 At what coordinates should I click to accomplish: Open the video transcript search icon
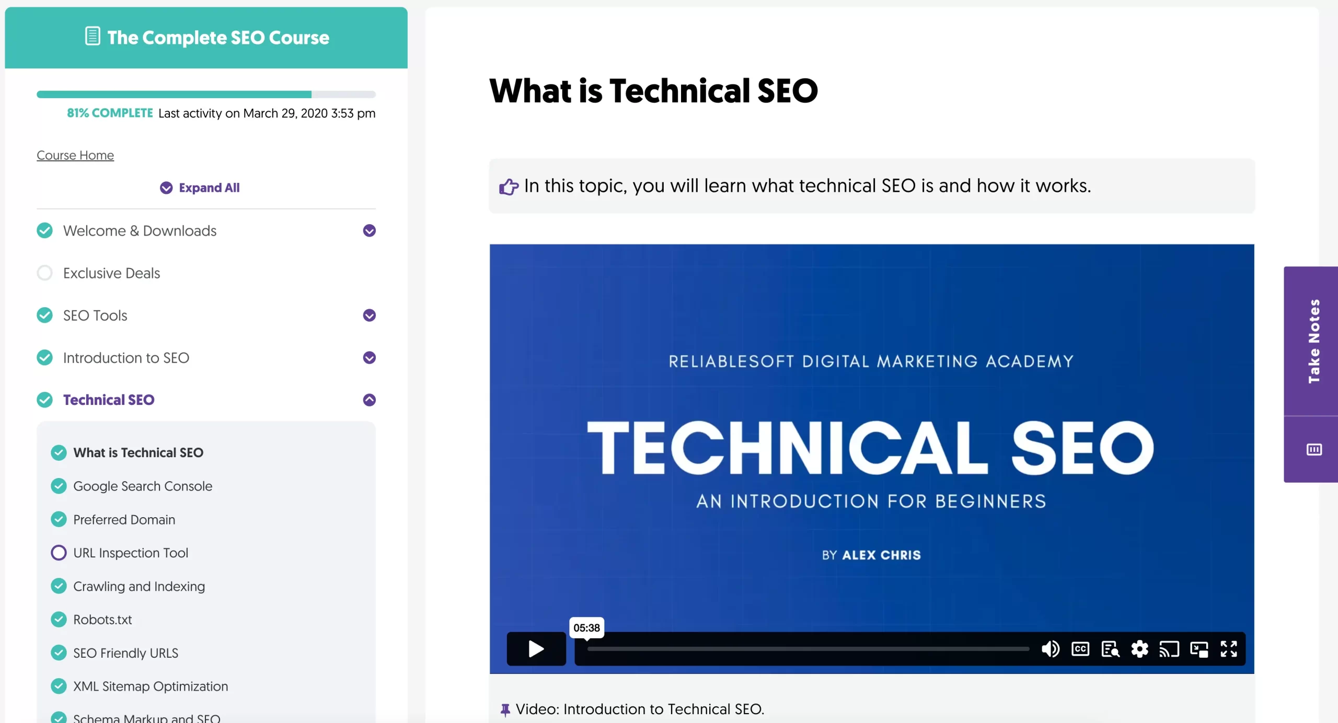pos(1110,649)
